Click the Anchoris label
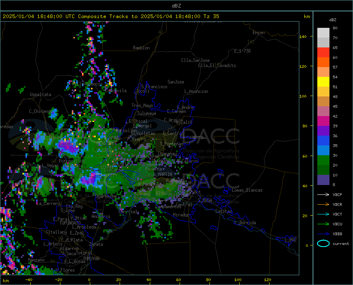The image size is (353, 285). [101, 216]
